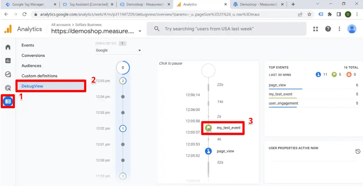Select the 12:02 pm minute marker

click(123, 128)
